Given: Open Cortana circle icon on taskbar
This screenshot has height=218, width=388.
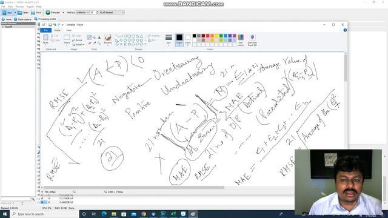Looking at the screenshot, I should coord(84,214).
